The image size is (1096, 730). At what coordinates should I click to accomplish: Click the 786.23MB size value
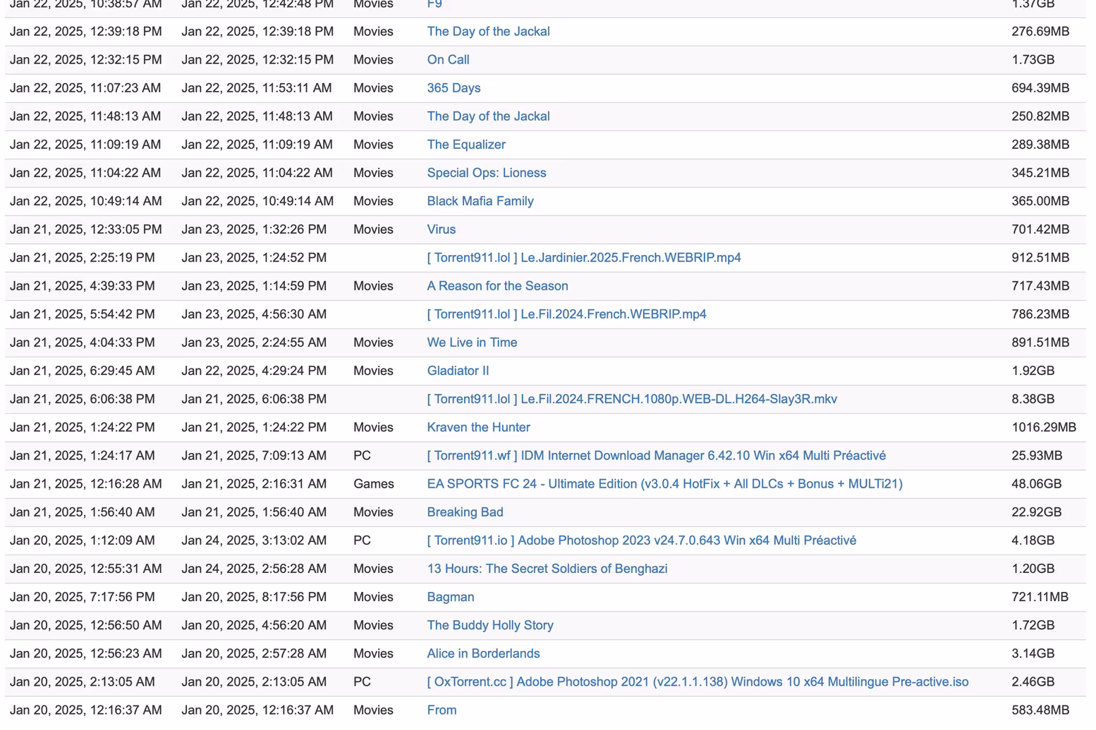1040,314
